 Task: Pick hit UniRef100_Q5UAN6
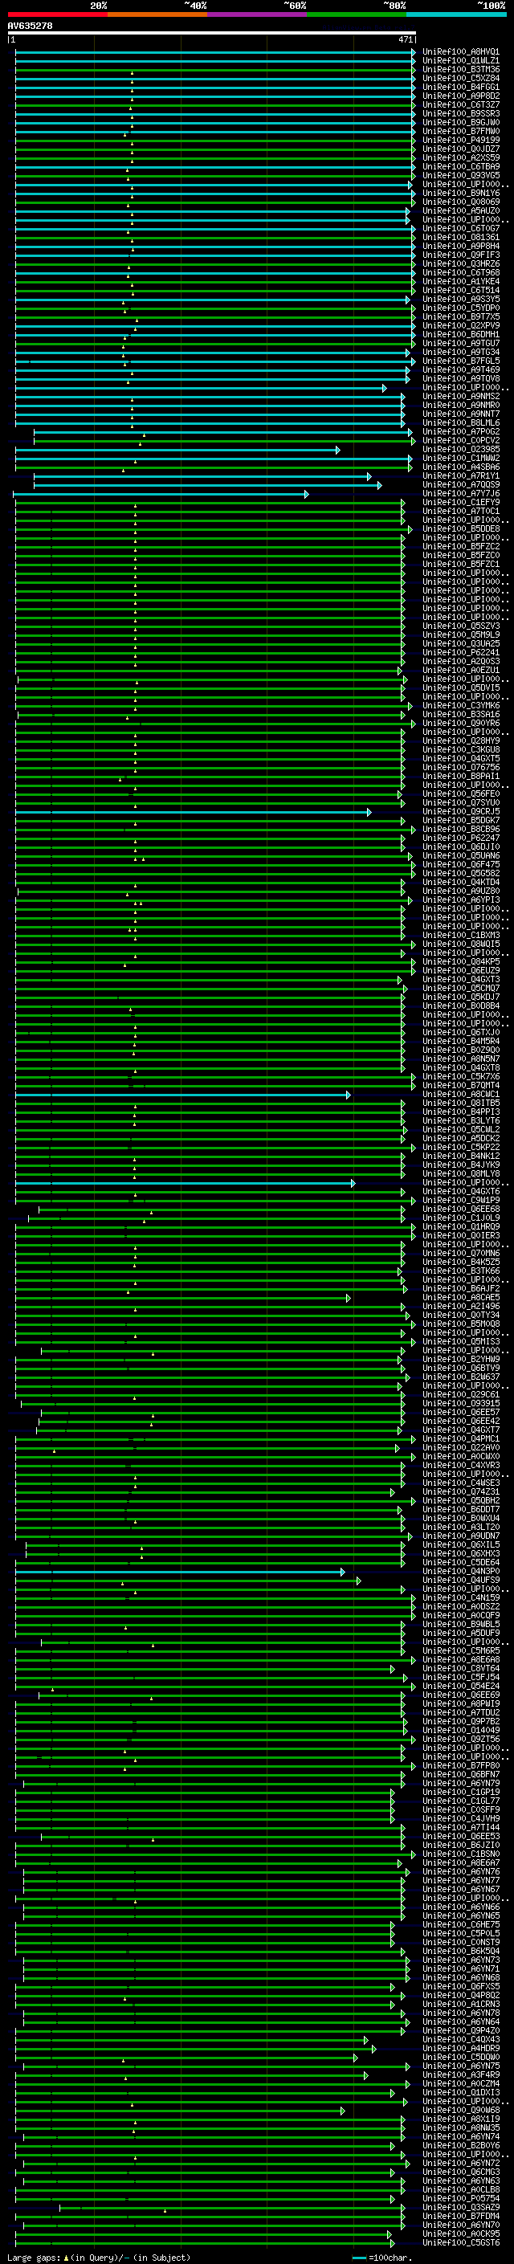point(461,856)
